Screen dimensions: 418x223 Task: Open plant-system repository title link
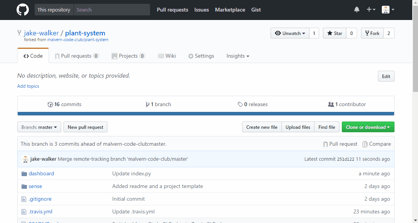(x=85, y=33)
